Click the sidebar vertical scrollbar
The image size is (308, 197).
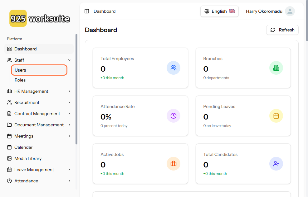[76, 89]
